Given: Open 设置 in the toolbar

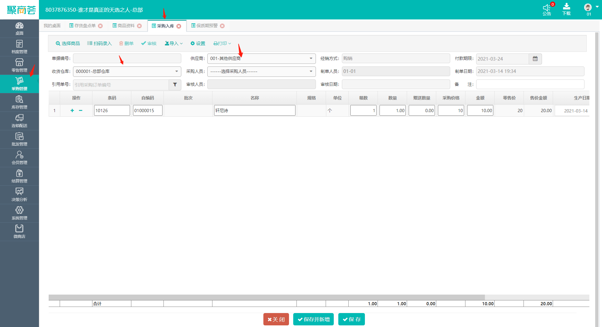Looking at the screenshot, I should click(x=198, y=43).
